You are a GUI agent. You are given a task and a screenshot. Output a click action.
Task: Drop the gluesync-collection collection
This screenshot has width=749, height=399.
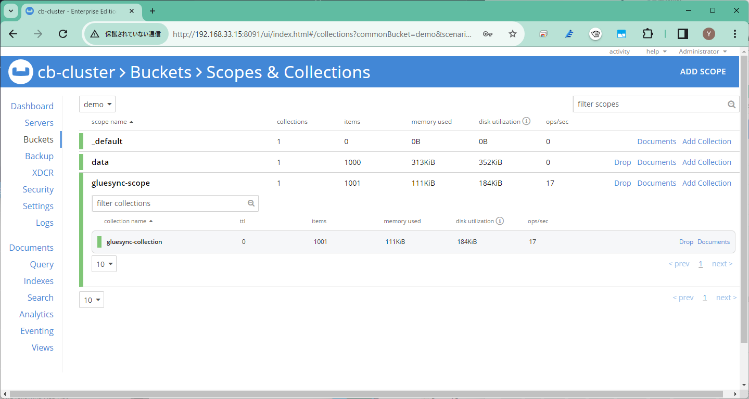pyautogui.click(x=686, y=242)
